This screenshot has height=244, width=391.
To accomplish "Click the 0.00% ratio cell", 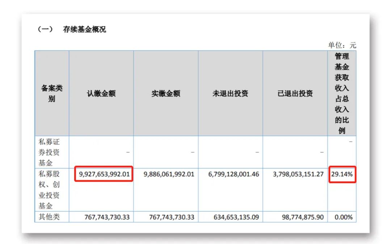I will [344, 217].
